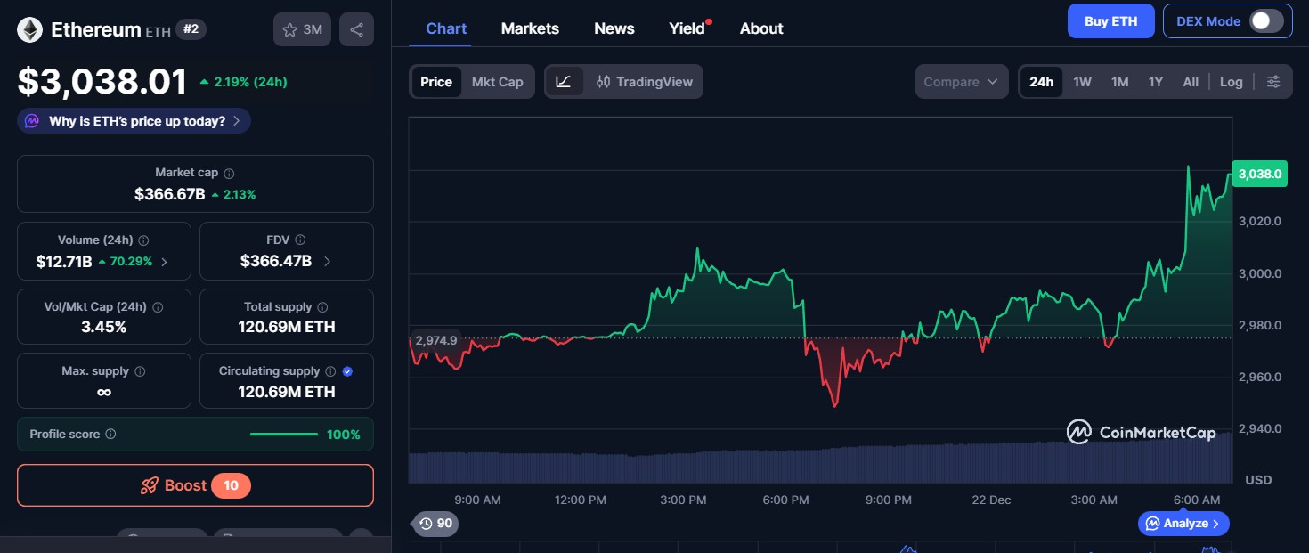Click the rocket icon on the Boost button
This screenshot has width=1309, height=553.
coord(149,485)
